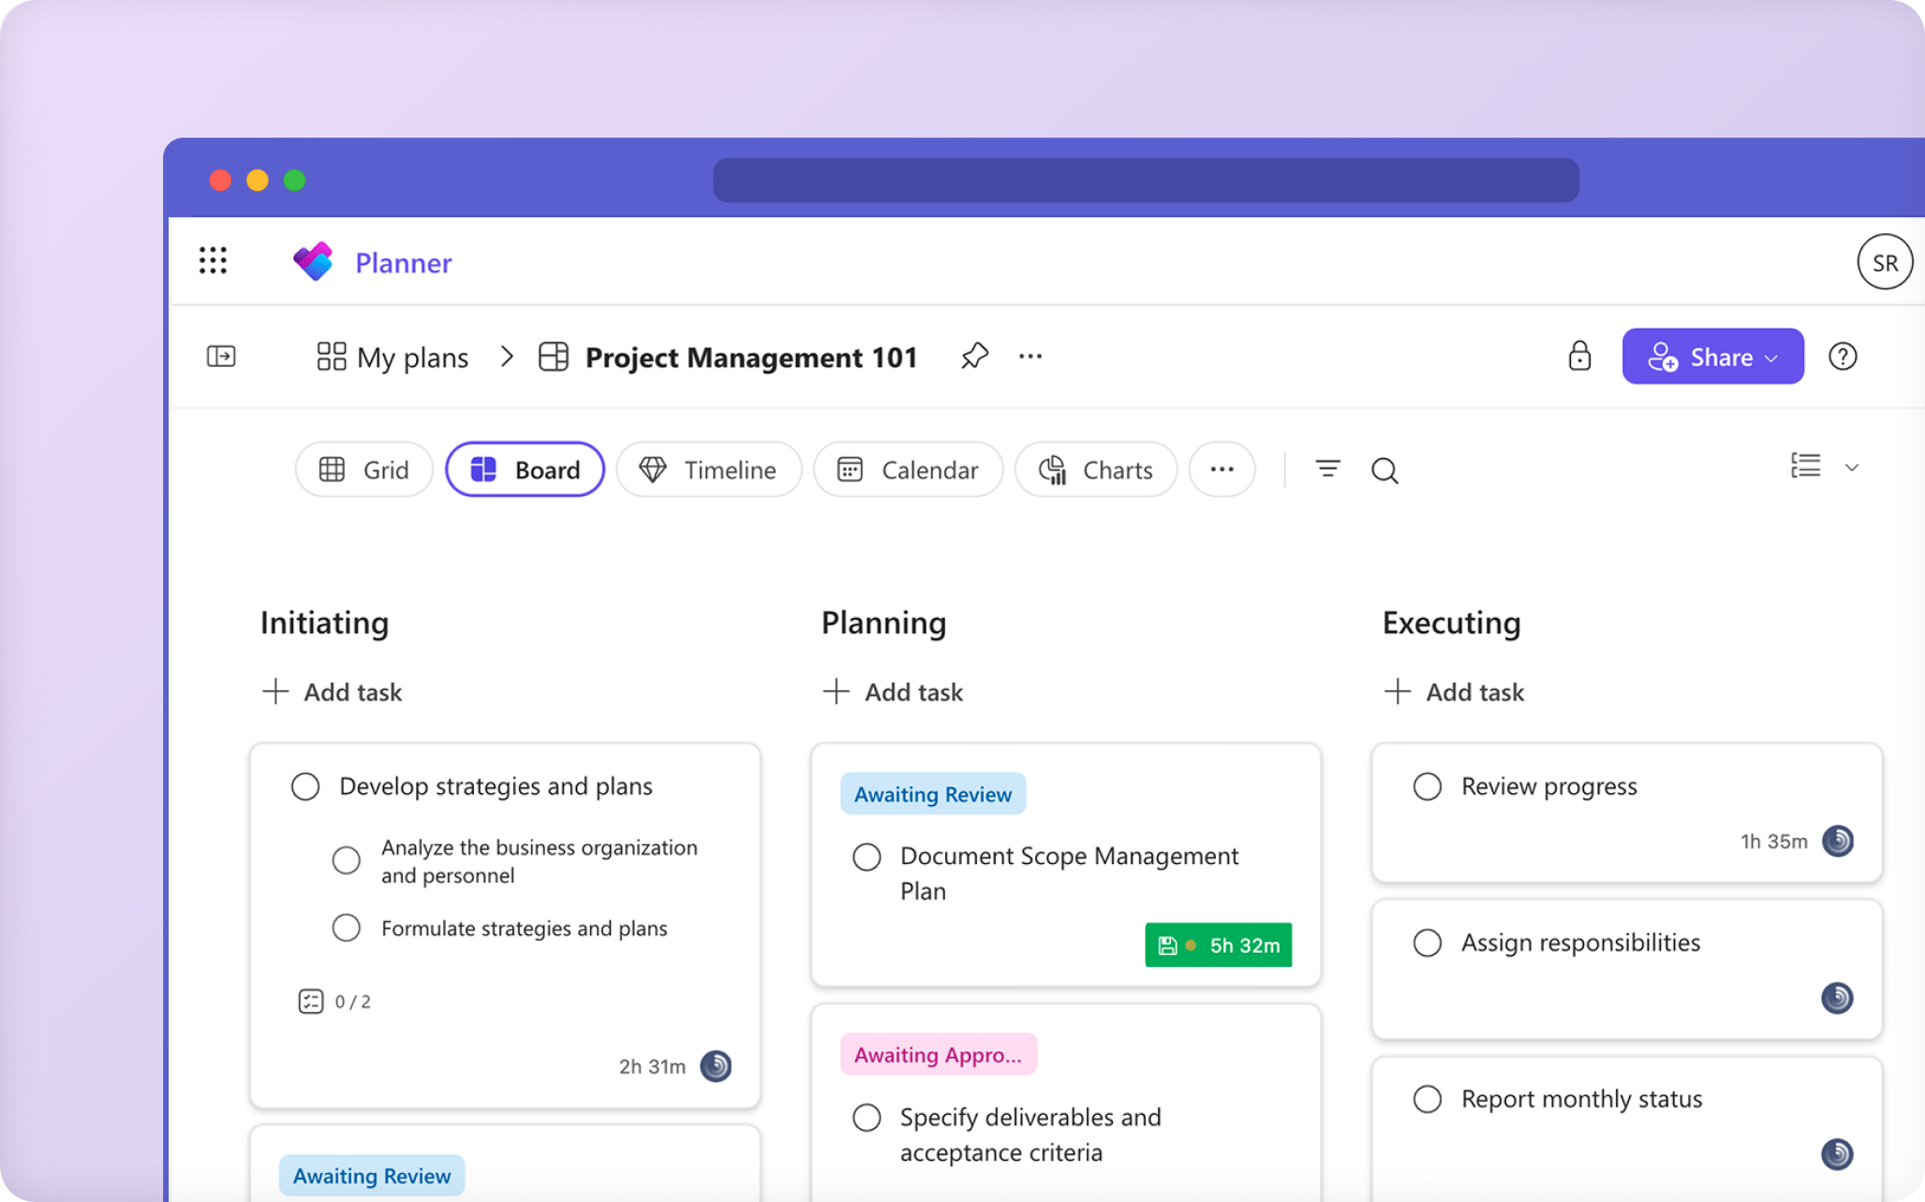The height and width of the screenshot is (1202, 1925).
Task: Check off Formulate strategies and plans subtask
Action: 347,928
